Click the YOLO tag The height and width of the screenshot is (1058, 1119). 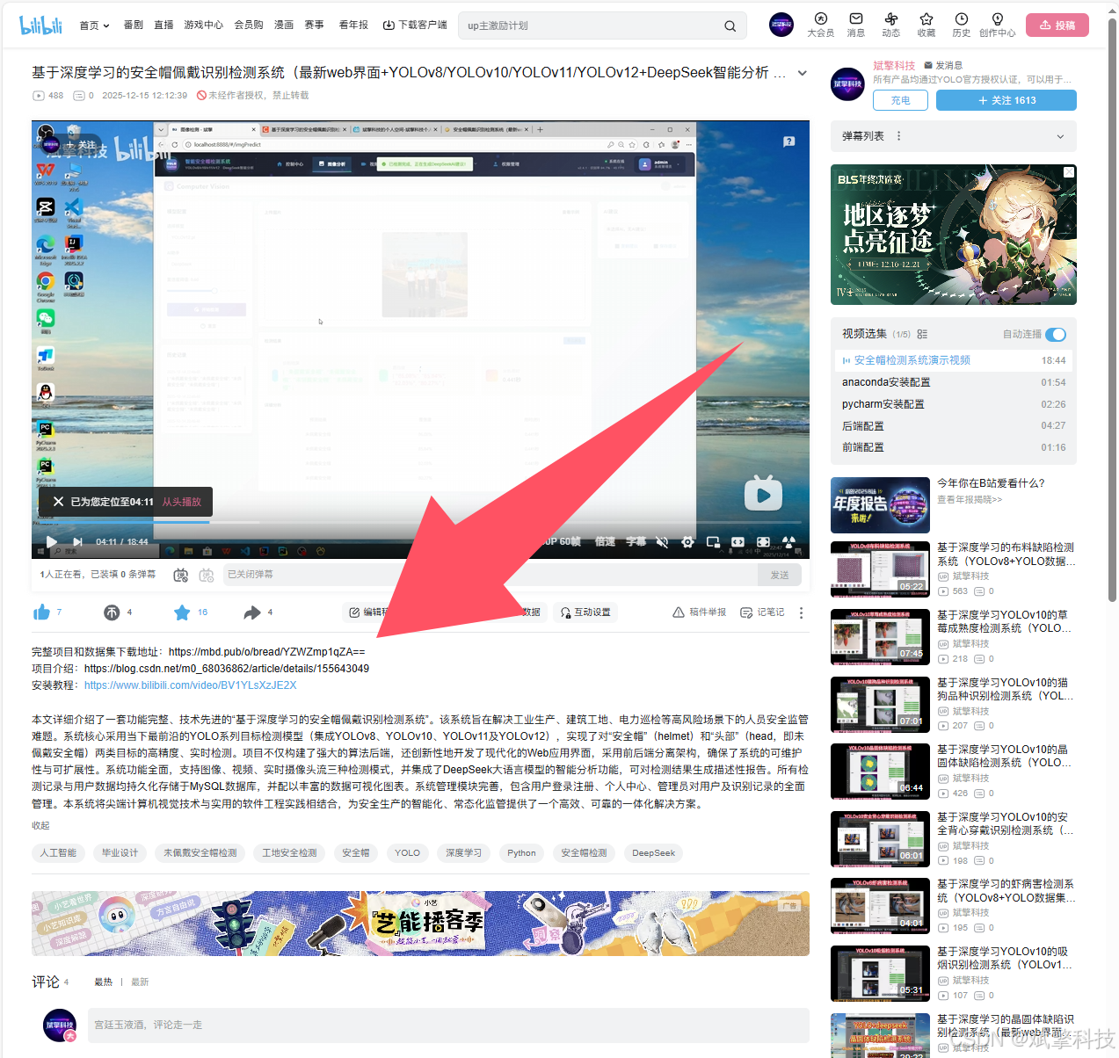coord(407,853)
